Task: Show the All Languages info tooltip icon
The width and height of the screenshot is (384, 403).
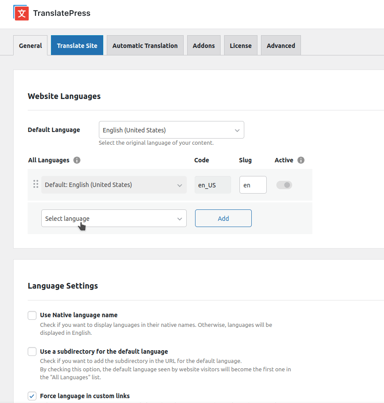Action: point(77,160)
